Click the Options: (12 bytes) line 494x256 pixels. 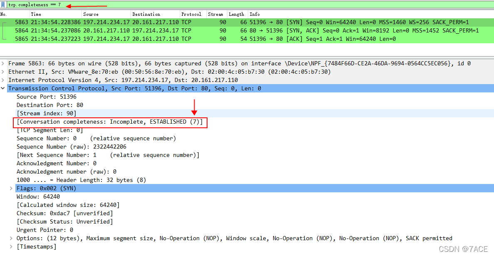coord(235,239)
